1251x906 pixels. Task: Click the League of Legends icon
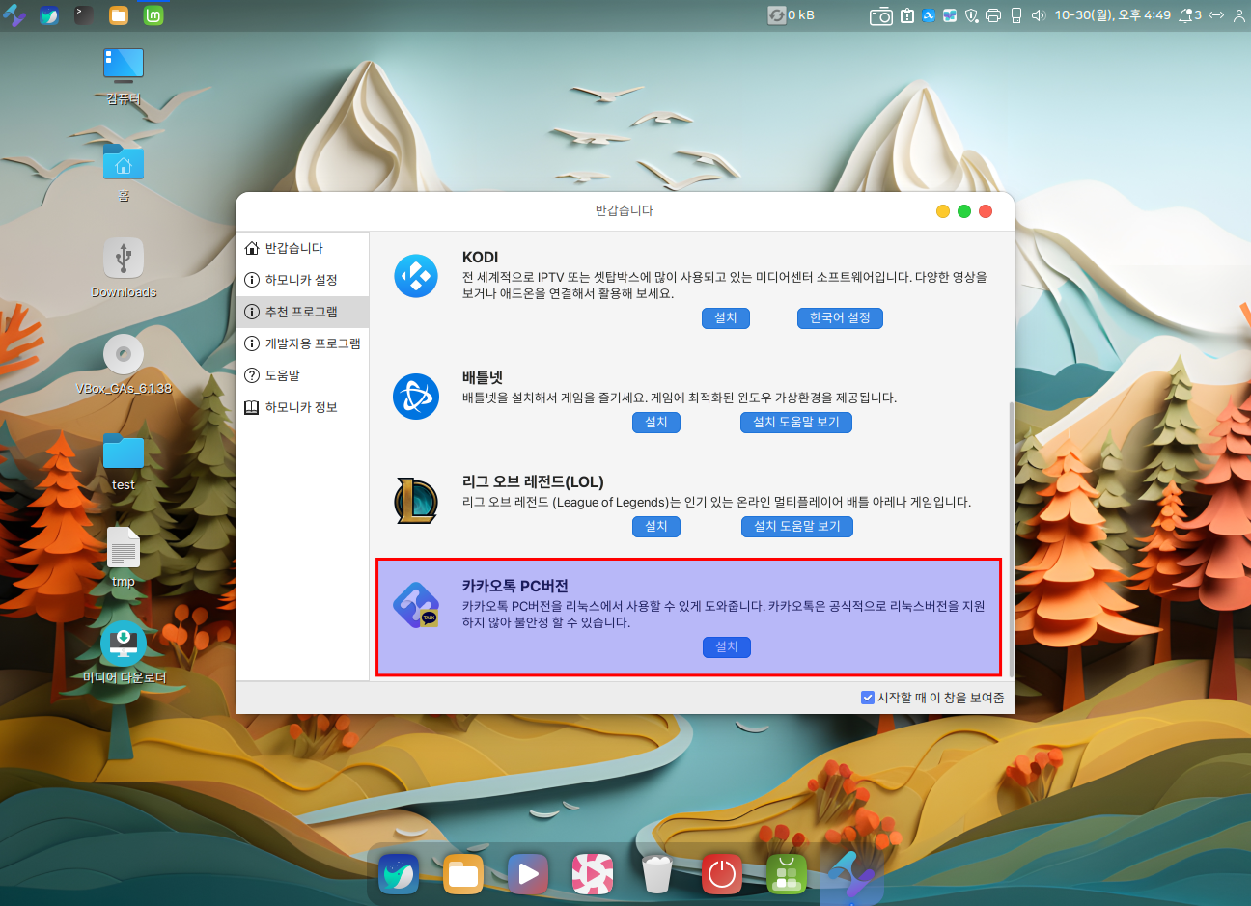click(416, 501)
